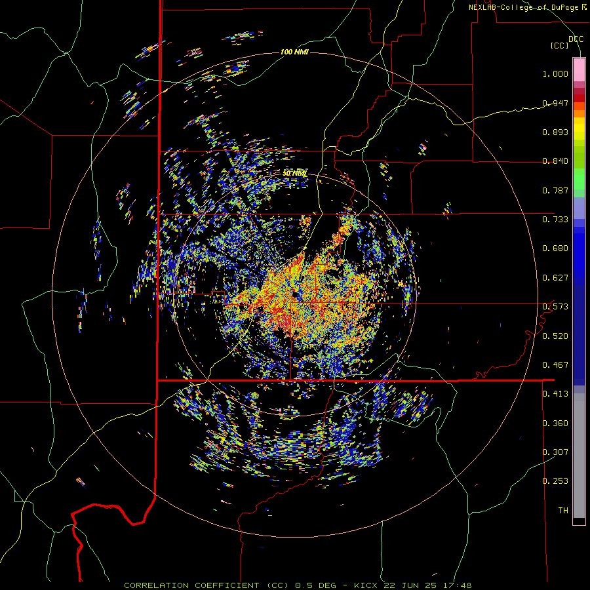Click the 0.787 scale value
Image resolution: width=590 pixels, height=590 pixels.
[x=555, y=190]
